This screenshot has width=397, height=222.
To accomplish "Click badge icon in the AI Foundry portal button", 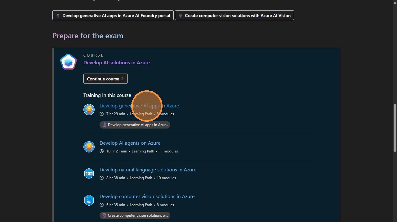I will 58,16.
